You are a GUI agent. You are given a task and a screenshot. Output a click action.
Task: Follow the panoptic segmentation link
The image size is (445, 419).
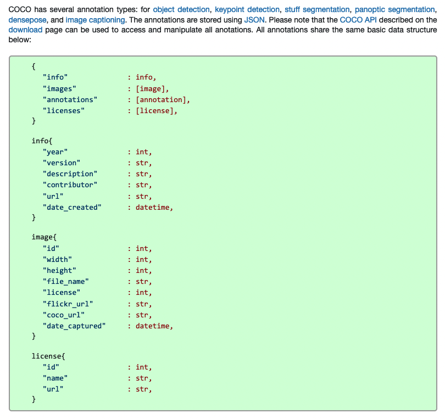[394, 10]
